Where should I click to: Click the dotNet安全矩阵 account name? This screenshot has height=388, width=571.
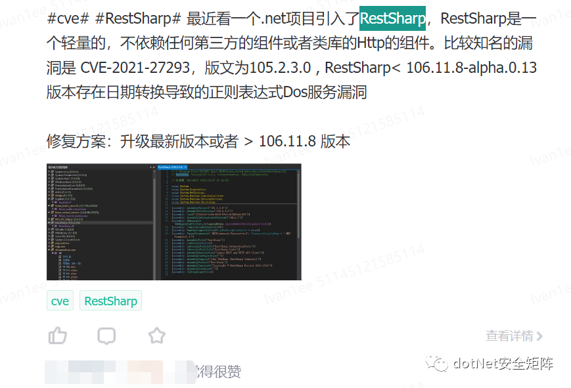(x=503, y=363)
